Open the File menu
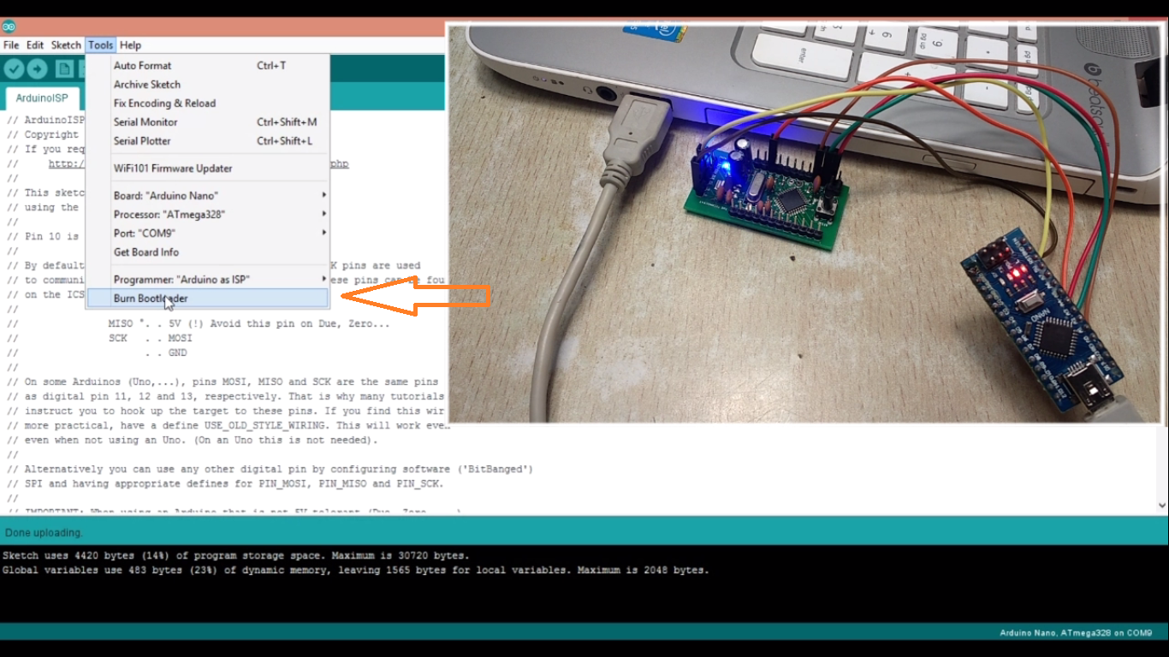This screenshot has width=1169, height=657. coord(11,44)
